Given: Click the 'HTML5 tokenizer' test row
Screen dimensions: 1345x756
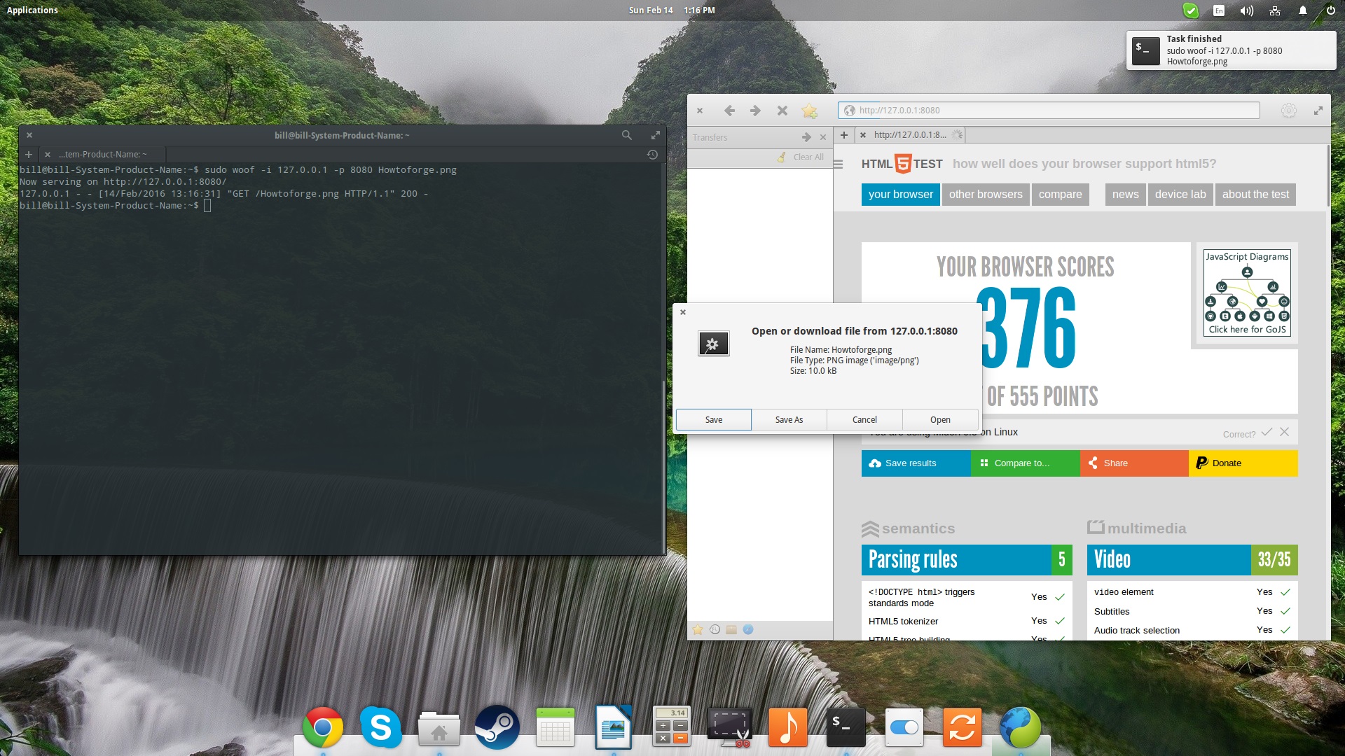Looking at the screenshot, I should pyautogui.click(x=967, y=621).
